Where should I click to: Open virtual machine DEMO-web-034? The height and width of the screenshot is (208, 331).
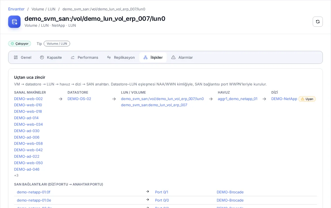click(28, 125)
